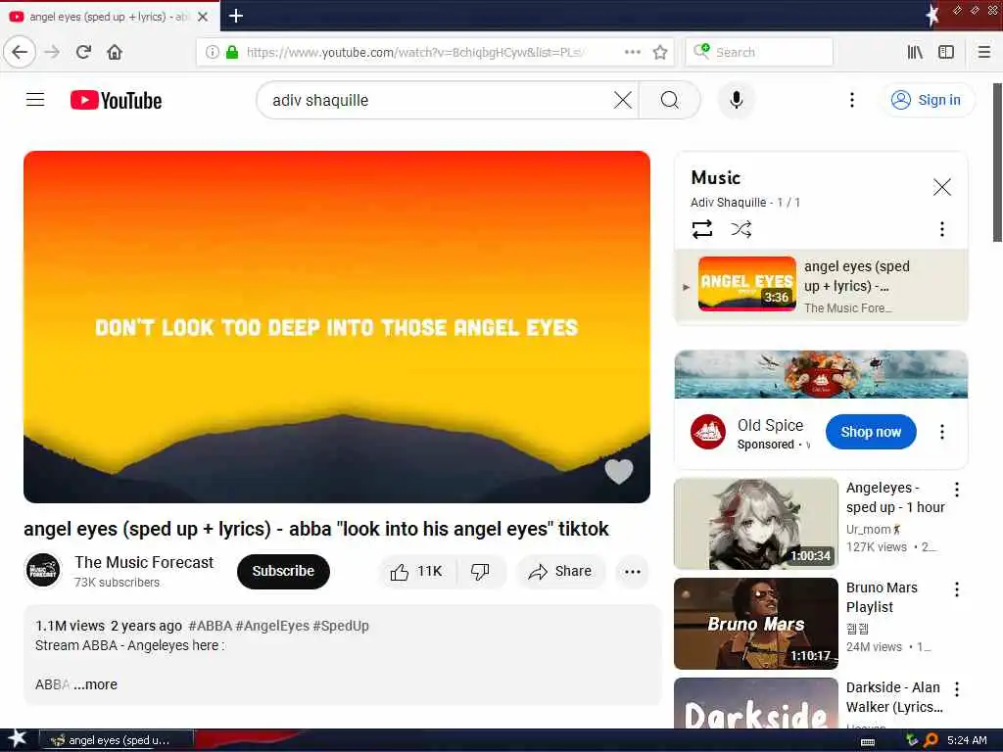Open Angeleyes sped up 1 hour thumbnail

click(756, 524)
